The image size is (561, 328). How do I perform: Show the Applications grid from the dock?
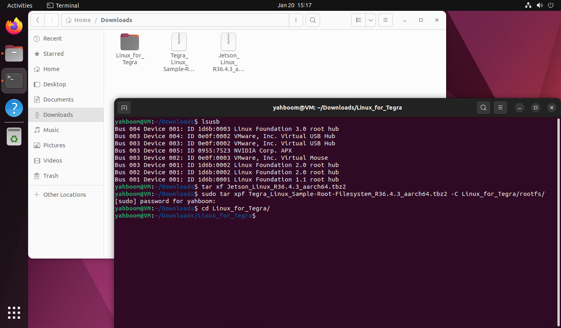click(14, 313)
